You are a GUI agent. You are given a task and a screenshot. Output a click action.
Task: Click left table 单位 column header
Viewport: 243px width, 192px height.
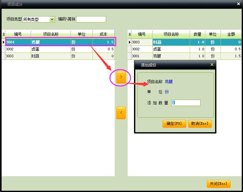(x=82, y=34)
